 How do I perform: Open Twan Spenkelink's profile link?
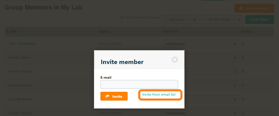pos(22,44)
